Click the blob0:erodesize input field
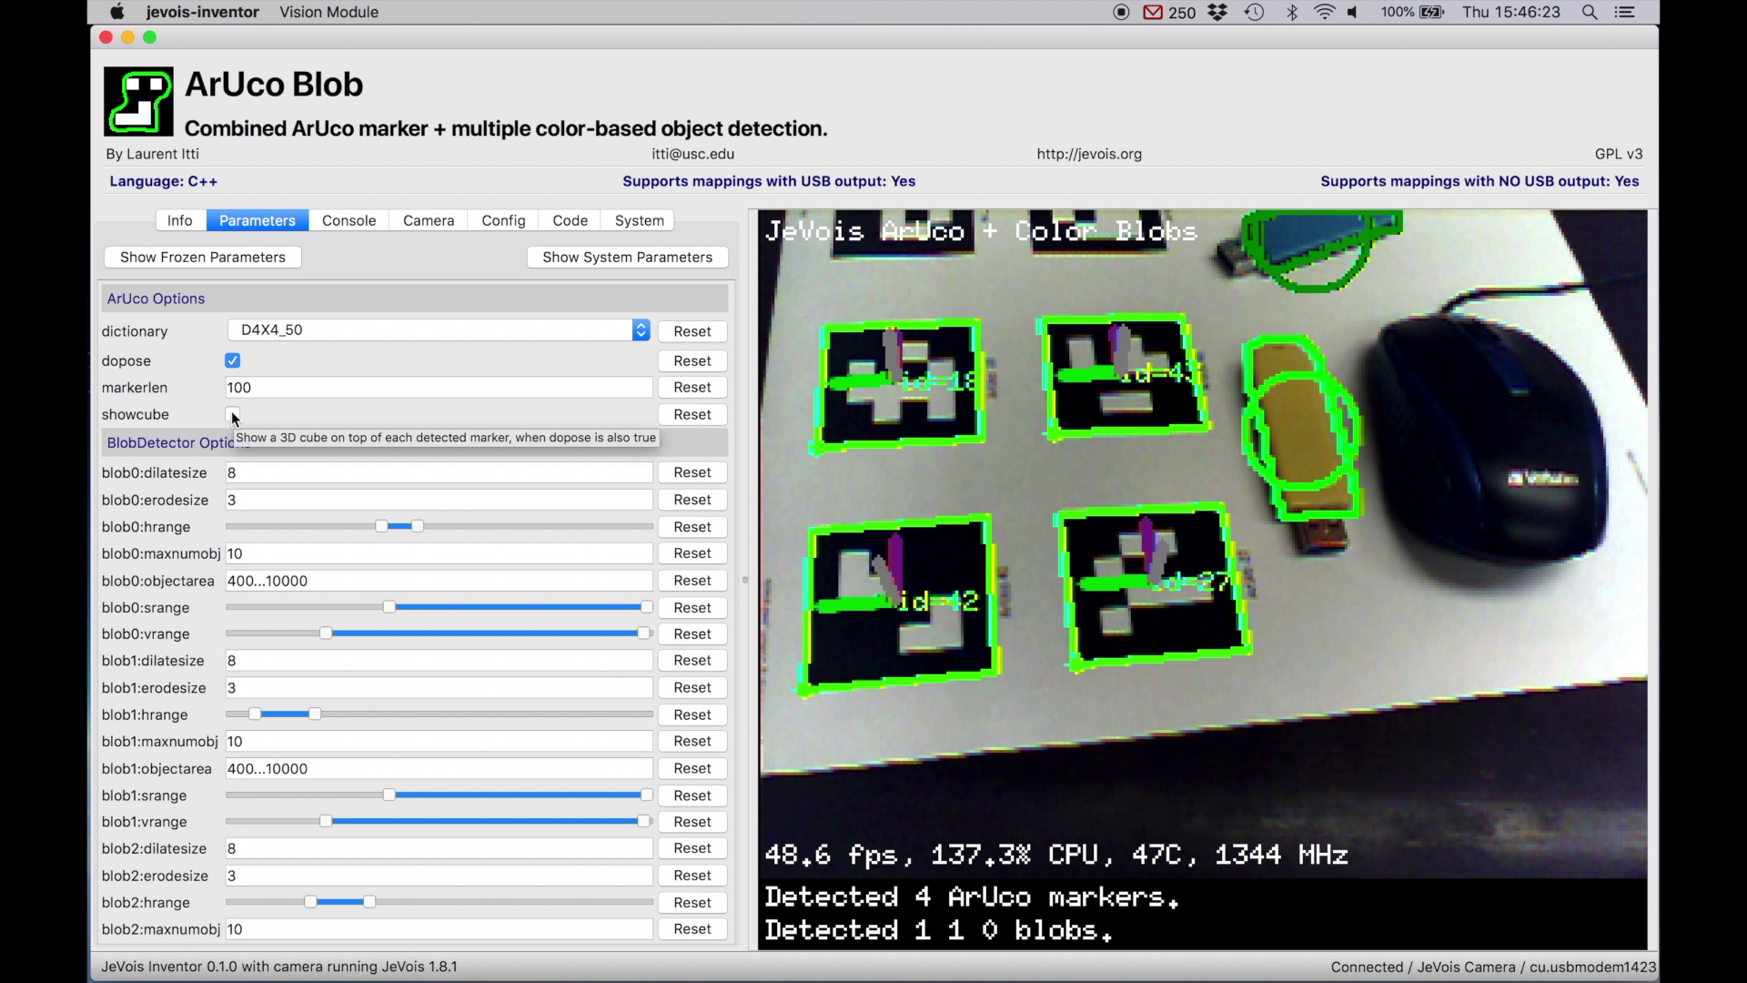Screen dimensions: 1747x983 point(439,500)
